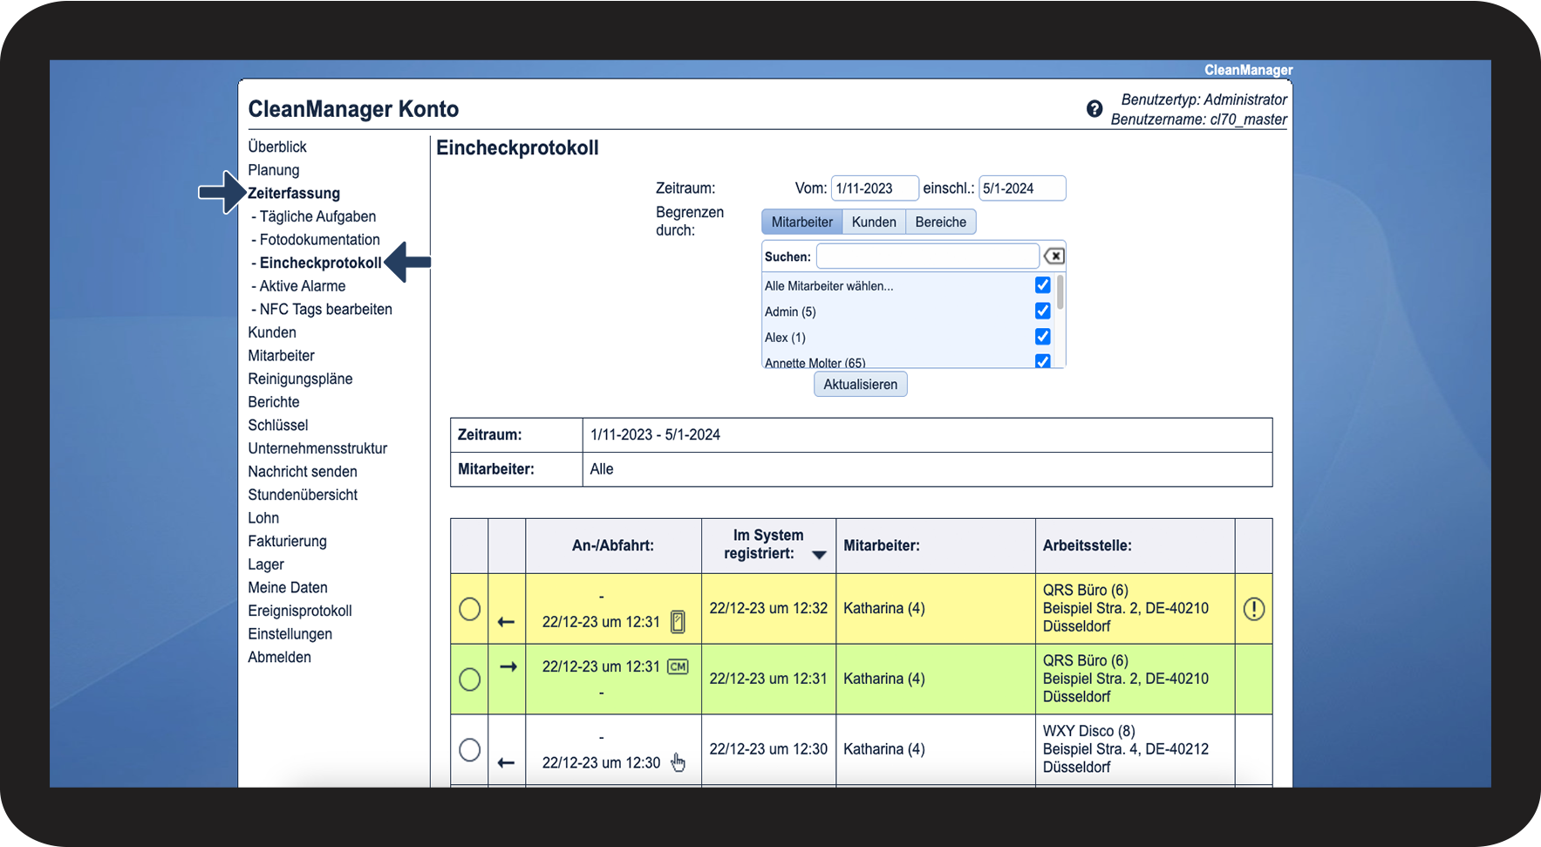Switch to the Bereiche filter tab
Viewport: 1541px width, 847px height.
tap(940, 222)
